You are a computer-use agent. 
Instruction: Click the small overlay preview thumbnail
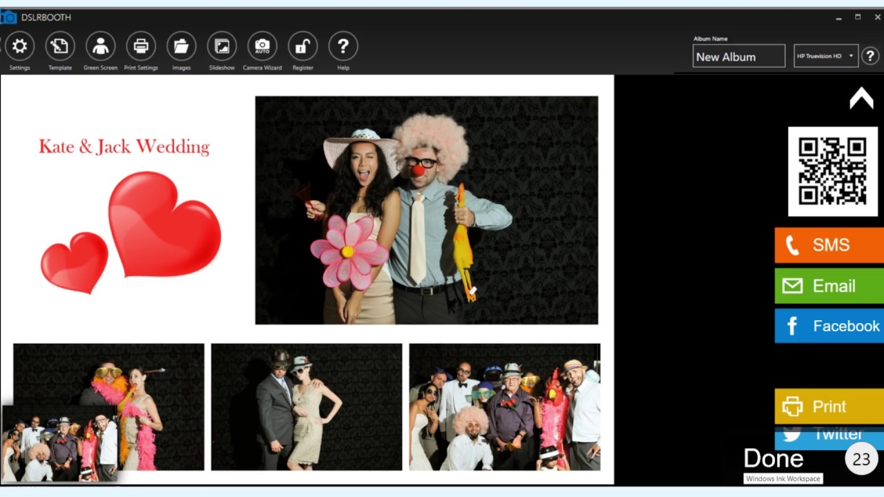click(60, 443)
